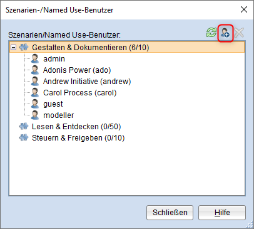
Task: Click the Lesen & Entdecken puzzle icon
Action: 24,127
